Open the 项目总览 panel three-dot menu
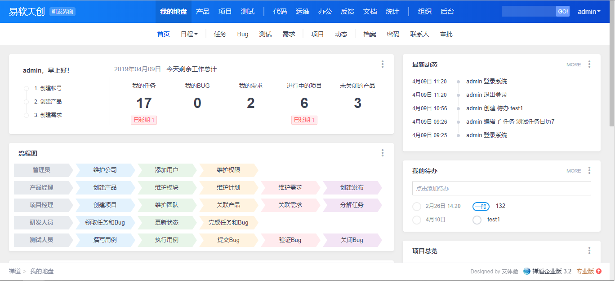The image size is (615, 281). point(589,251)
